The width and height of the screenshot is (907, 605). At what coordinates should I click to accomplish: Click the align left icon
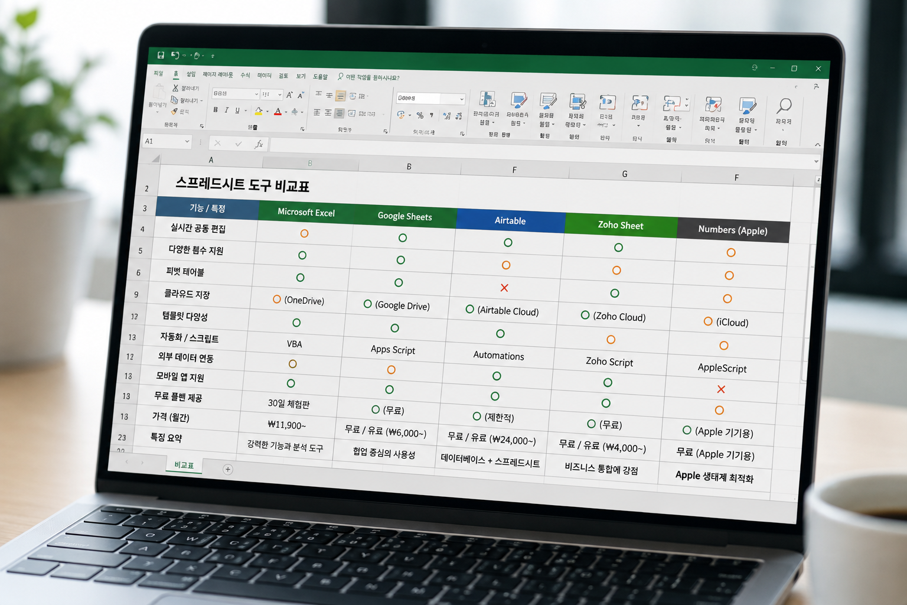click(x=317, y=112)
